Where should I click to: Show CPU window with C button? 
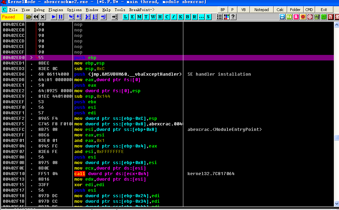coord(167,17)
